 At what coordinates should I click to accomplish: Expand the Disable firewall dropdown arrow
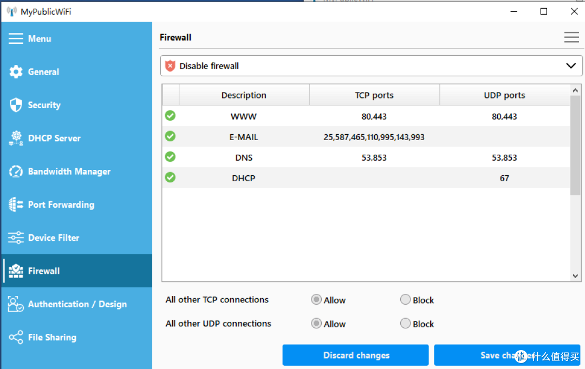point(571,66)
